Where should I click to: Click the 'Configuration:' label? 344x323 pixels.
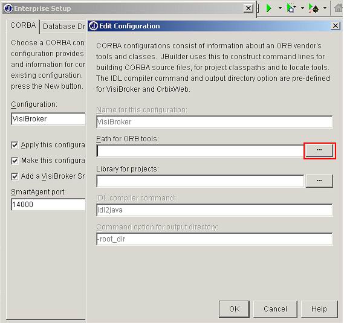click(34, 104)
